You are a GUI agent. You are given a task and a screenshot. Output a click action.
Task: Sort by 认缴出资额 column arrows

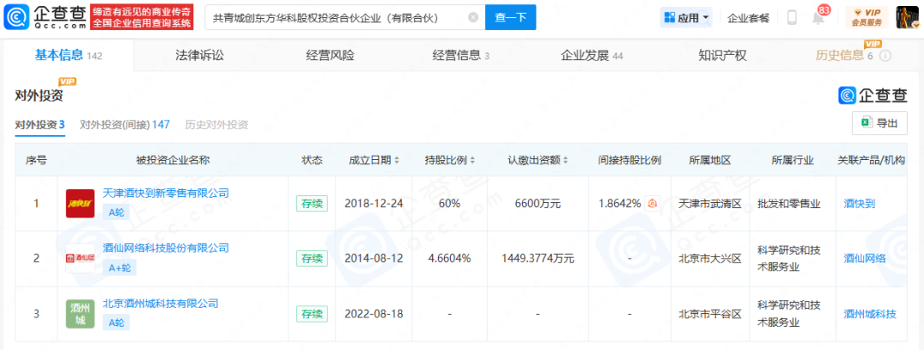[566, 160]
